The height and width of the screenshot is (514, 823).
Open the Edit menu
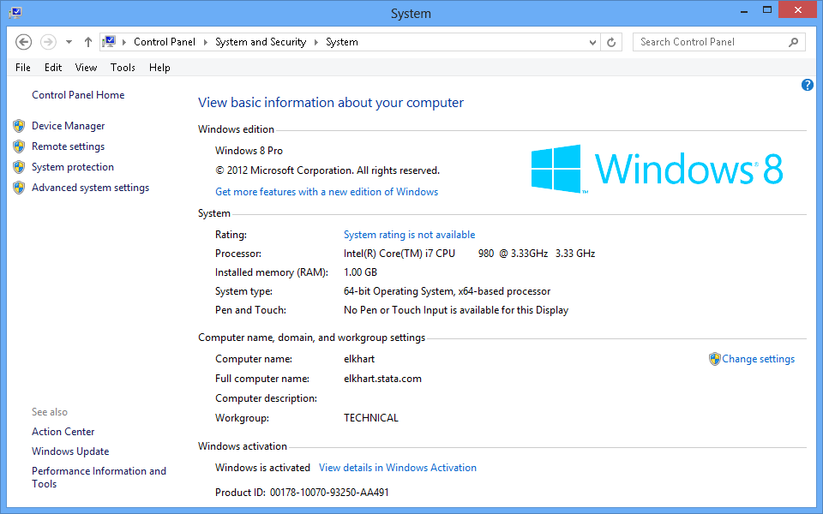[53, 68]
